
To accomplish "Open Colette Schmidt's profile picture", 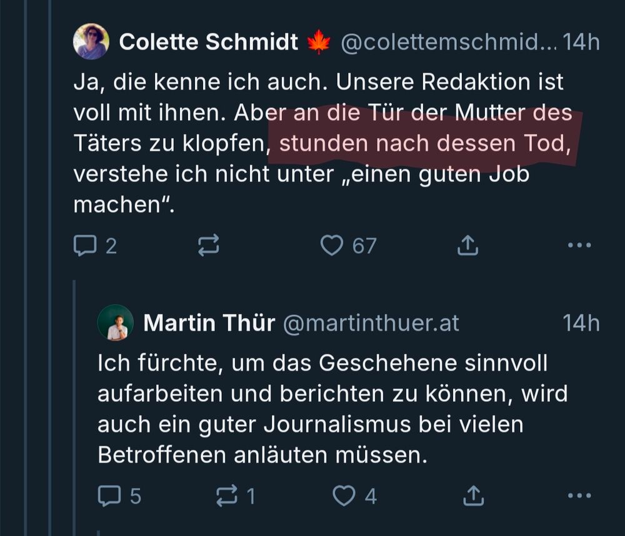I will 91,42.
